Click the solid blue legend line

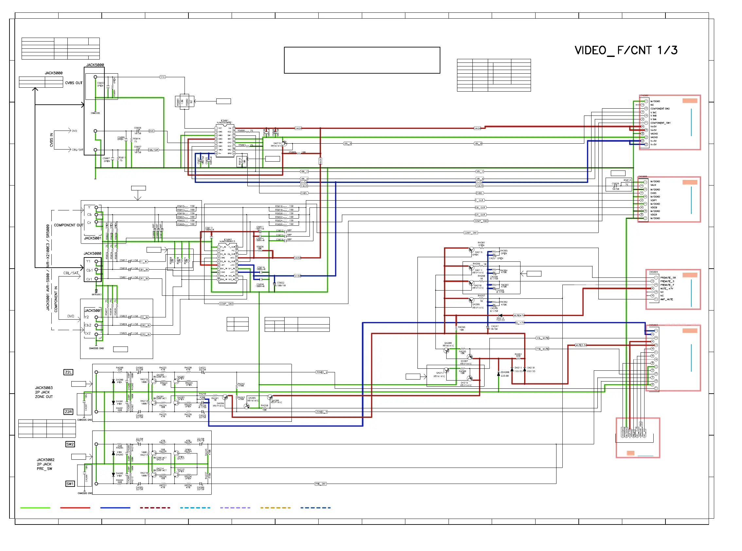click(115, 507)
